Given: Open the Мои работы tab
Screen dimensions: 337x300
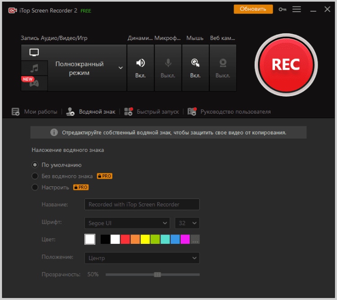Looking at the screenshot, I should 40,112.
